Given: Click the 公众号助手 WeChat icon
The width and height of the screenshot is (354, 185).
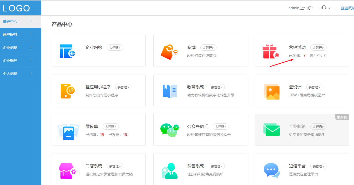Looking at the screenshot, I should coord(170,130).
